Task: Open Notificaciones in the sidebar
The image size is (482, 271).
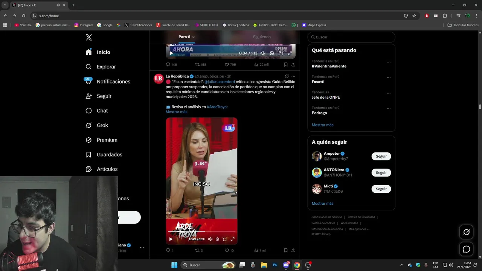Action: point(108,81)
